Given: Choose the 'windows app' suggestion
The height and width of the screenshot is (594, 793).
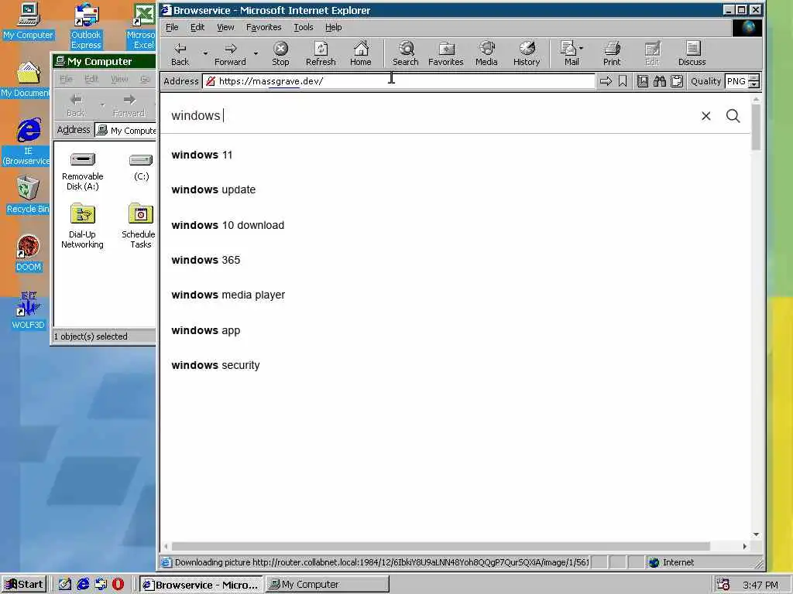Looking at the screenshot, I should click(x=455, y=330).
